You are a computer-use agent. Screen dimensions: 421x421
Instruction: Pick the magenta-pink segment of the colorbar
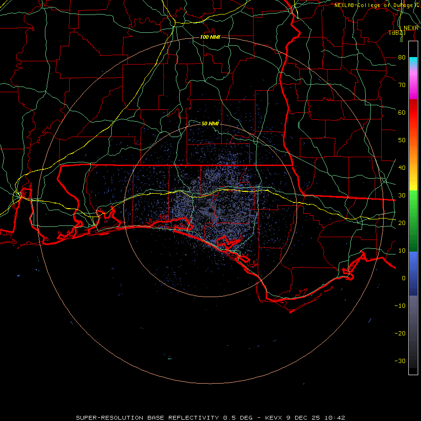pyautogui.click(x=413, y=85)
